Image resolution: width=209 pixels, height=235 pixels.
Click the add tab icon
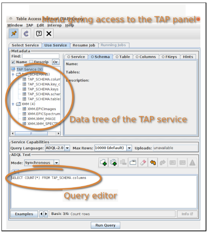click(103, 162)
